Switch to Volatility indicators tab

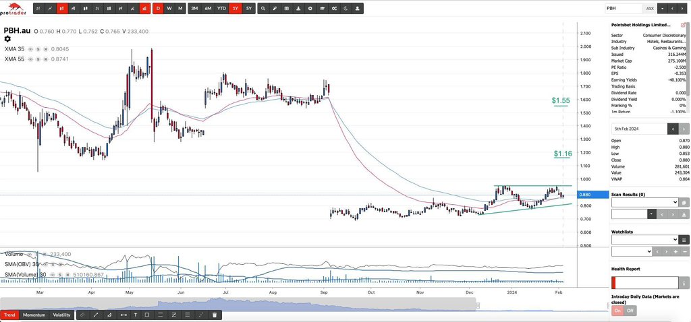[61, 315]
